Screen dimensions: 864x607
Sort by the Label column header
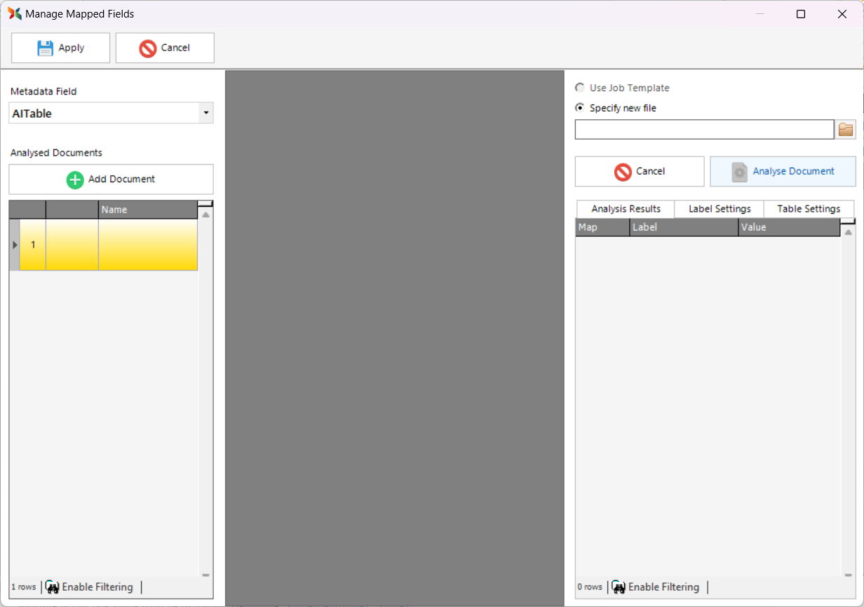pyautogui.click(x=683, y=228)
